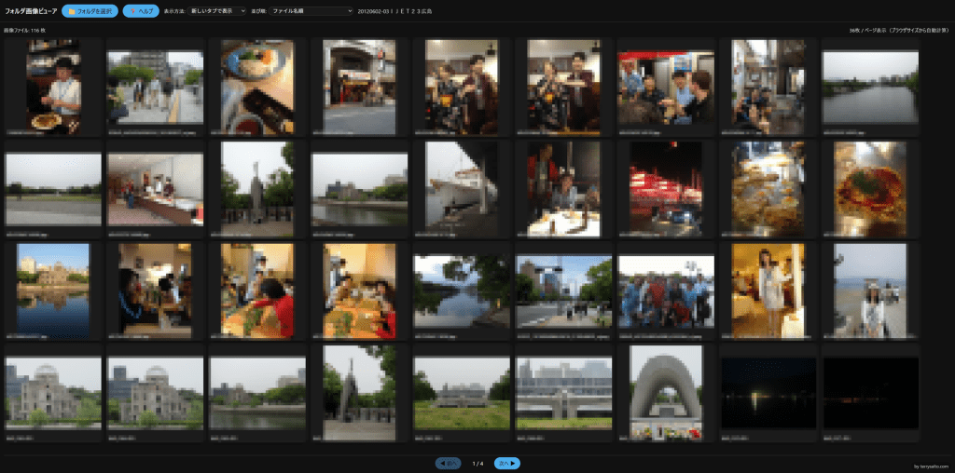This screenshot has height=473, width=955.
Task: Select the group photo of people in blue
Action: (x=665, y=291)
